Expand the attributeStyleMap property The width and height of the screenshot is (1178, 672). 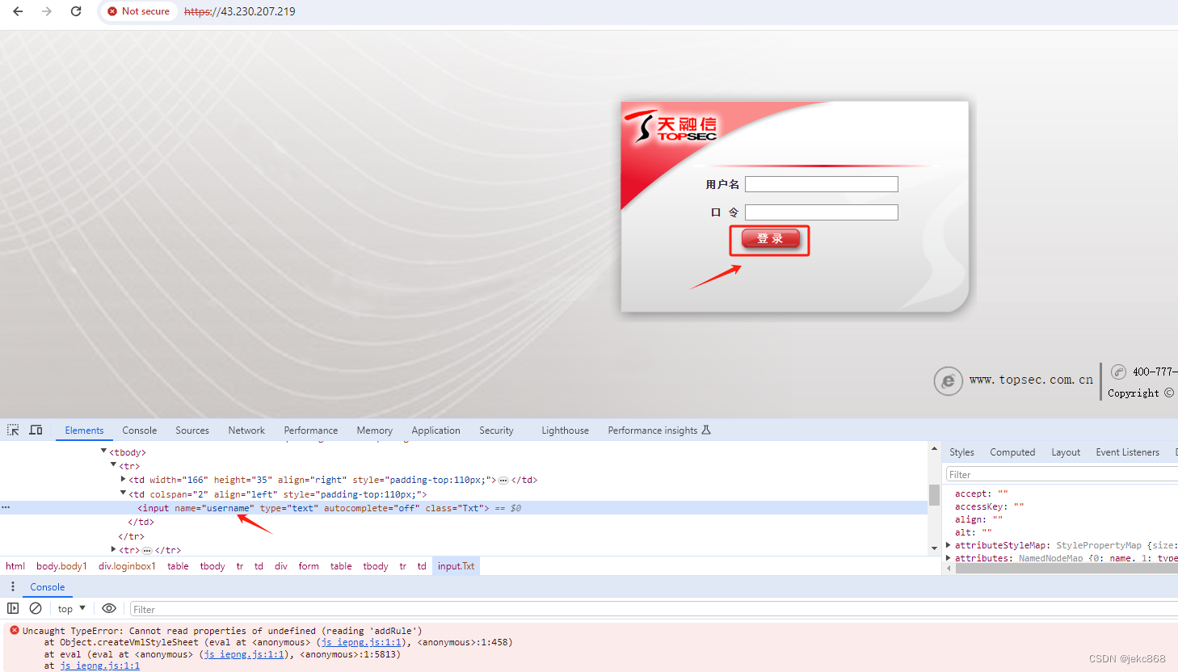[948, 545]
